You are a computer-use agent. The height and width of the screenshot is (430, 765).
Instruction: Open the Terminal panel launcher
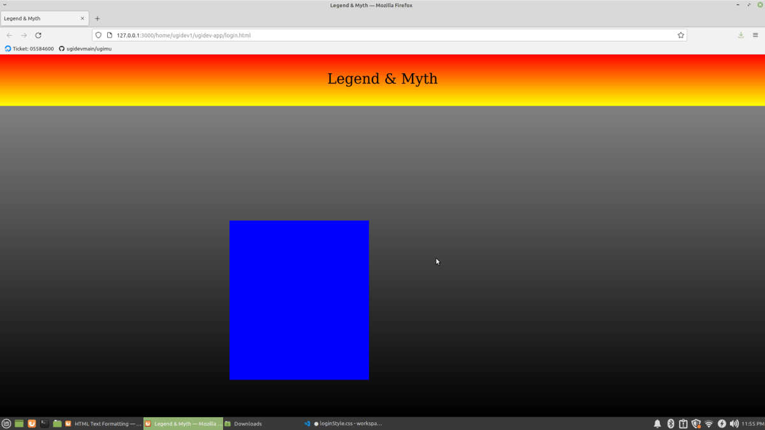pyautogui.click(x=45, y=424)
